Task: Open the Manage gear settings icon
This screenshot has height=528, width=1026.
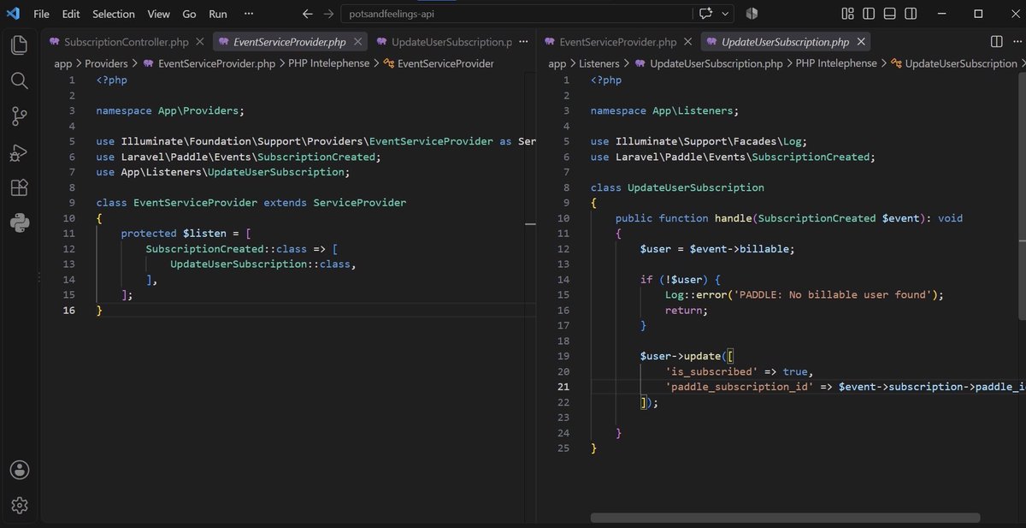Action: click(19, 506)
